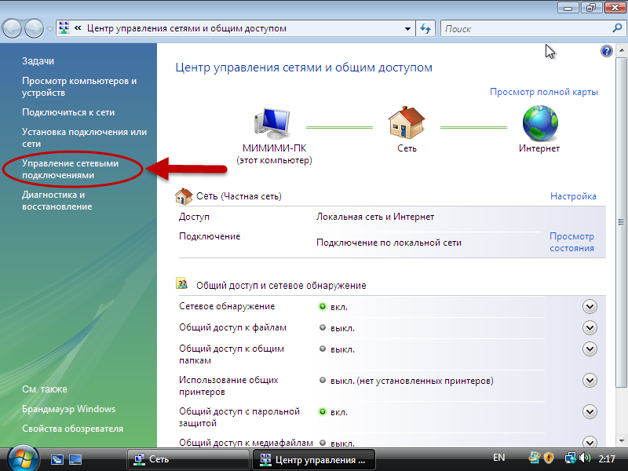Click Просмотр состояния link

[571, 242]
